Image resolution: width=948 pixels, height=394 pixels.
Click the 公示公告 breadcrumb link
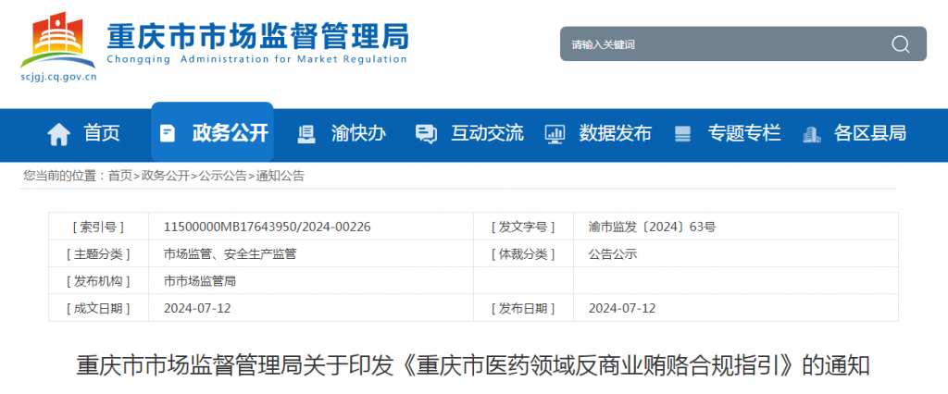[222, 177]
